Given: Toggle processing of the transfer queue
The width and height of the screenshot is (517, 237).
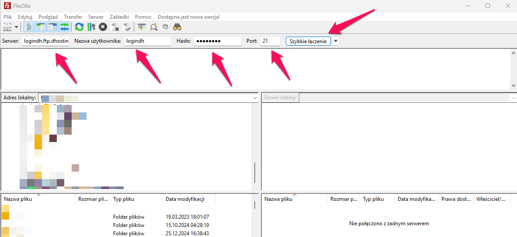Looking at the screenshot, I should click(91, 27).
